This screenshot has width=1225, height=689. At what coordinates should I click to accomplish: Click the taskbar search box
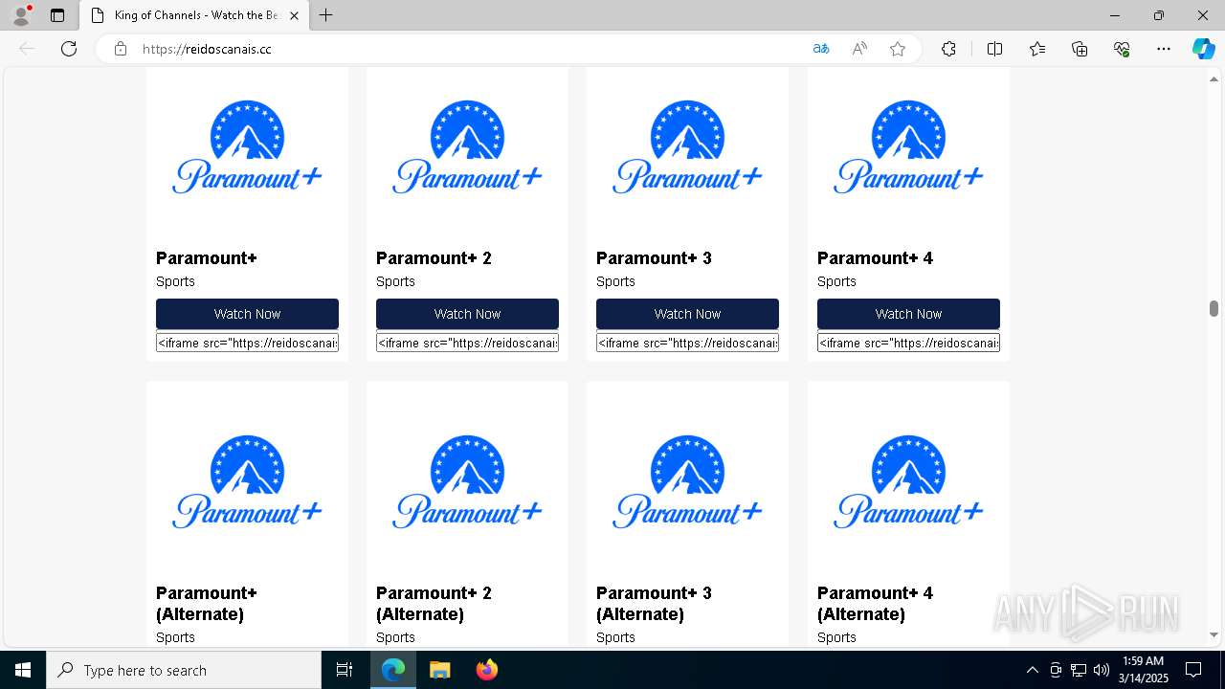click(184, 670)
